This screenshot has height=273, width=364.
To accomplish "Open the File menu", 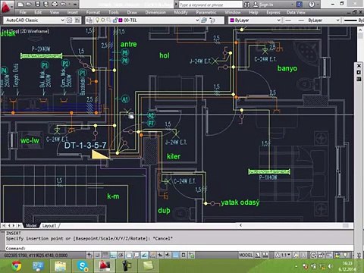I will tap(23, 12).
